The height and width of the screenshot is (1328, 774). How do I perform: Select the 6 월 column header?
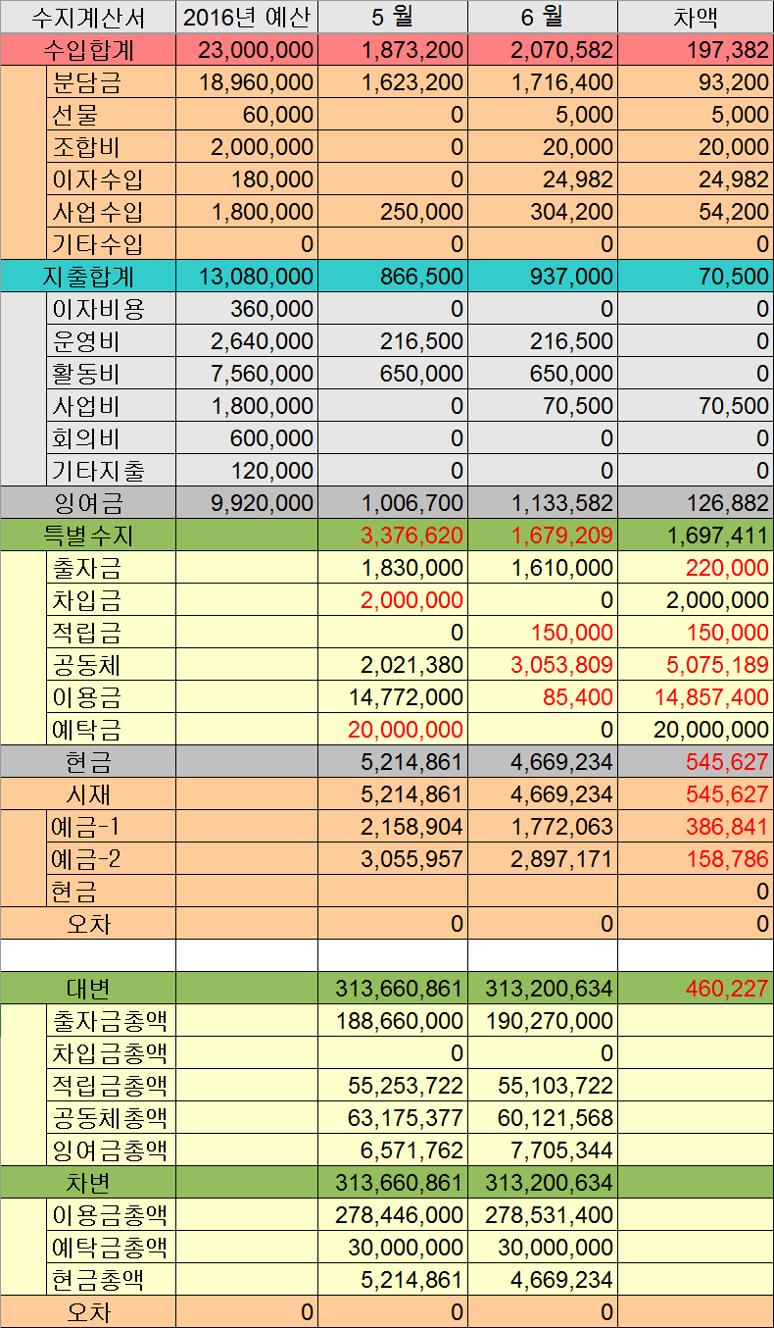pos(543,18)
